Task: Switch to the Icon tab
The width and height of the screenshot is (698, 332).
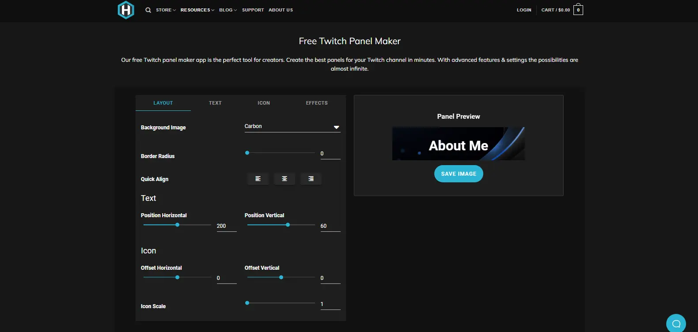Action: (264, 103)
